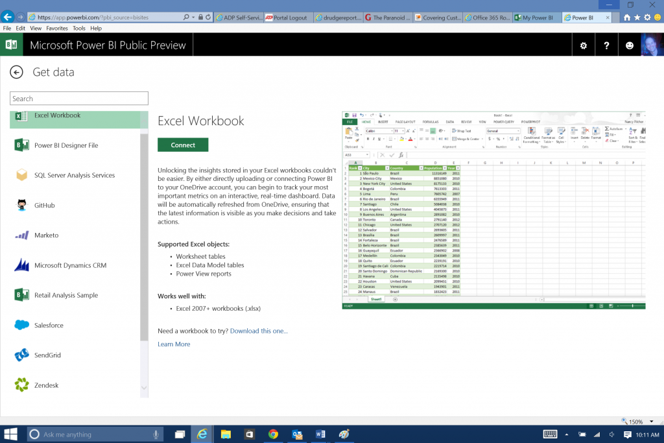Choose the Zendesk data source
This screenshot has height=443, width=664.
coord(46,385)
